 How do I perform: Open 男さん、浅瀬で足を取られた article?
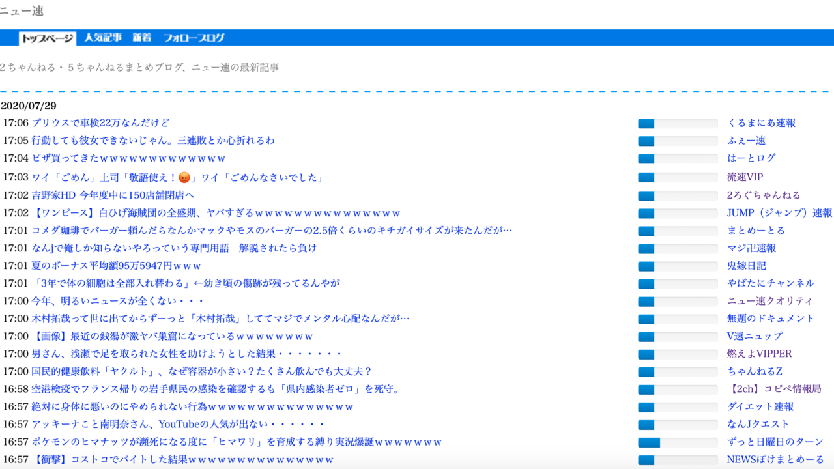click(186, 354)
